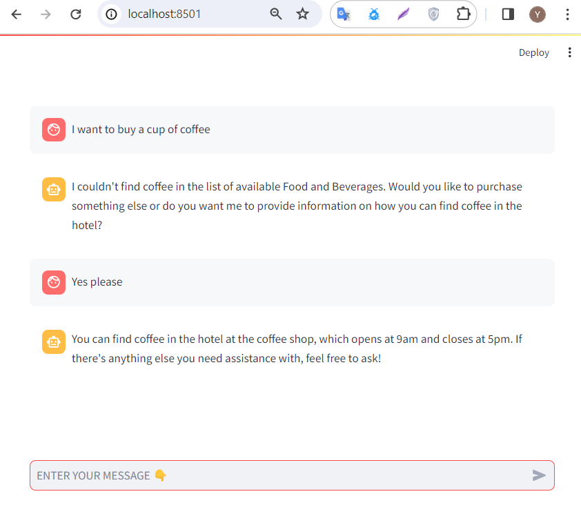Bookmark this page with star icon
The width and height of the screenshot is (581, 505).
[x=303, y=14]
